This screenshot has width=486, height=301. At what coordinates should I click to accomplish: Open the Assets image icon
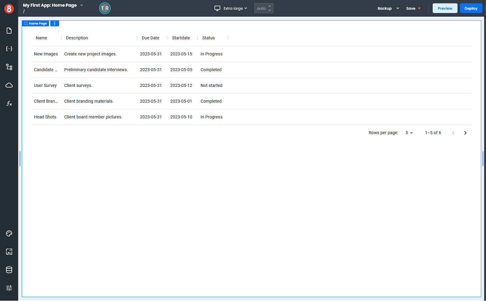pos(9,252)
